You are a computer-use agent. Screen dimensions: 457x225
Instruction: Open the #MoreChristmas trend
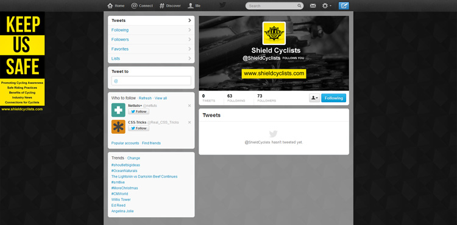click(x=124, y=188)
